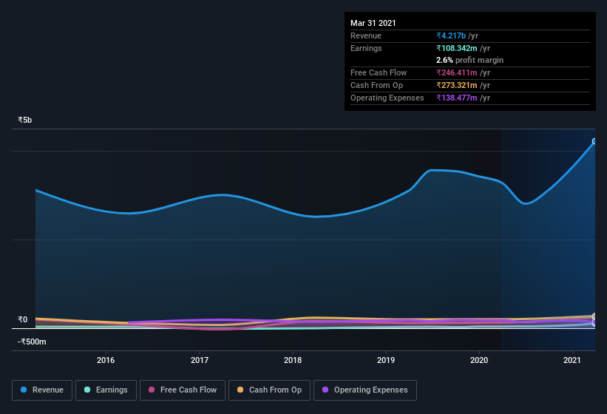Click the ₹0 y-axis label
This screenshot has width=607, height=414.
pos(22,319)
